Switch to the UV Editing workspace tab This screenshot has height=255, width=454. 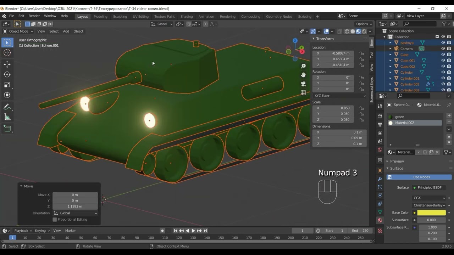coord(140,16)
